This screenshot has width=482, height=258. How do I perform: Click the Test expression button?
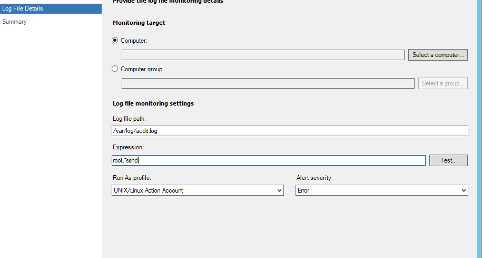click(448, 160)
